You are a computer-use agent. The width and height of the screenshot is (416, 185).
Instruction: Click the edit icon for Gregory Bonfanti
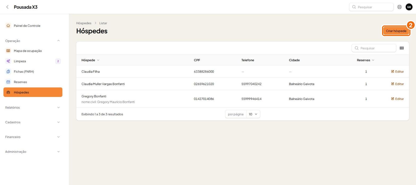[x=393, y=99]
